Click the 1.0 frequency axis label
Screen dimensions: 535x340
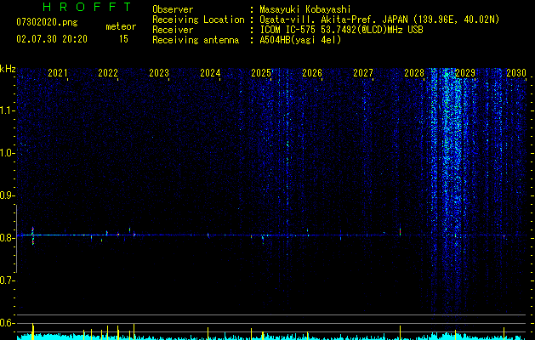[7, 153]
